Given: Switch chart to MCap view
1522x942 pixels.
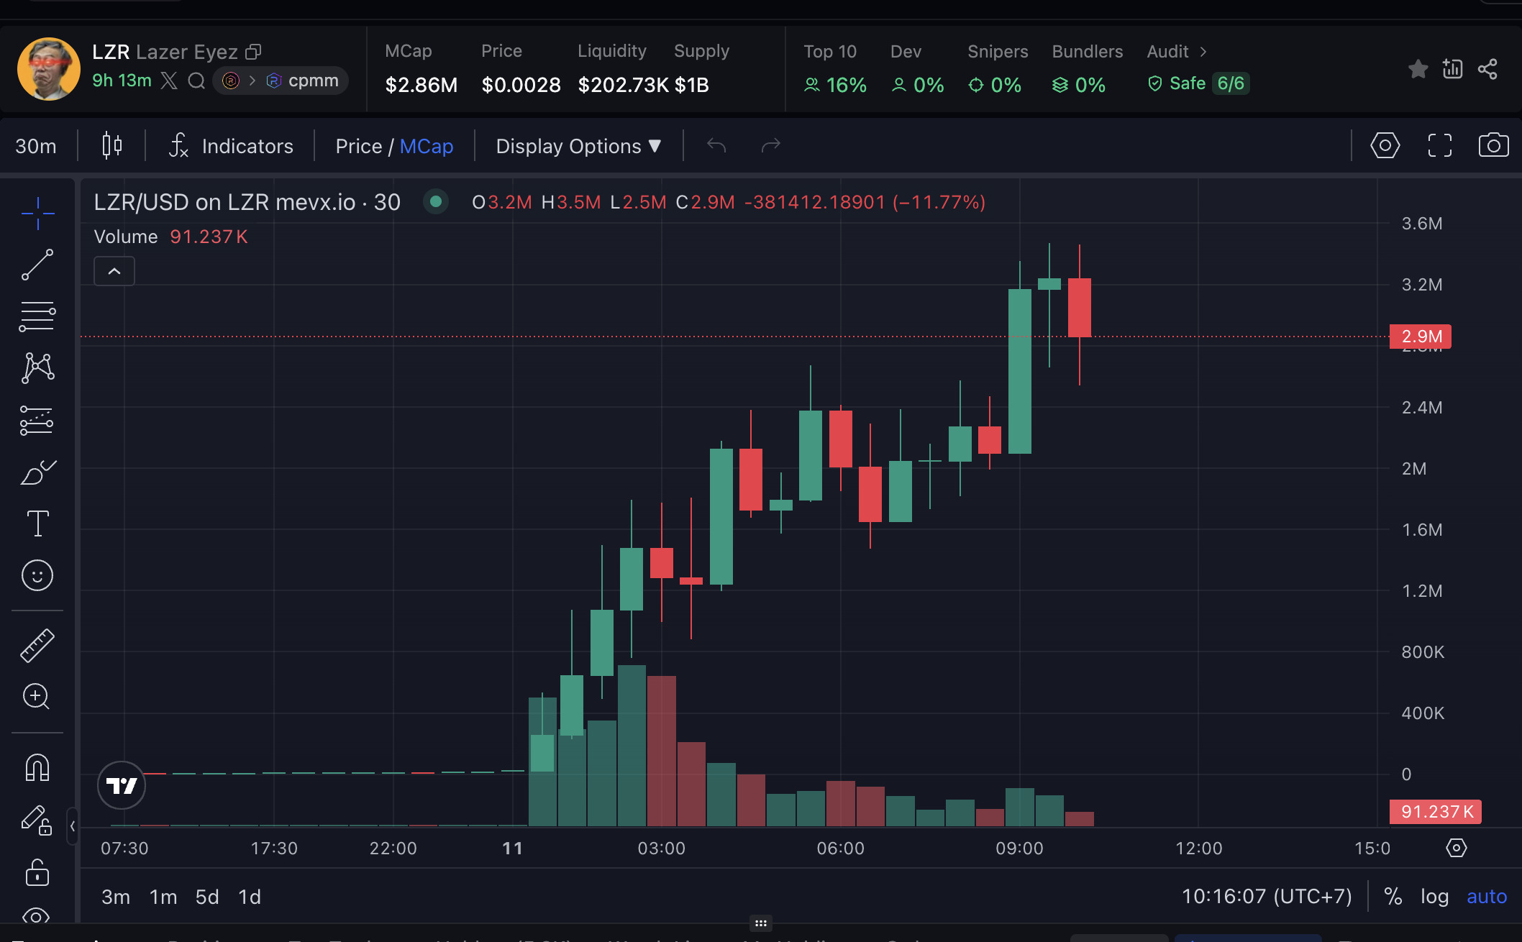Looking at the screenshot, I should tap(427, 146).
